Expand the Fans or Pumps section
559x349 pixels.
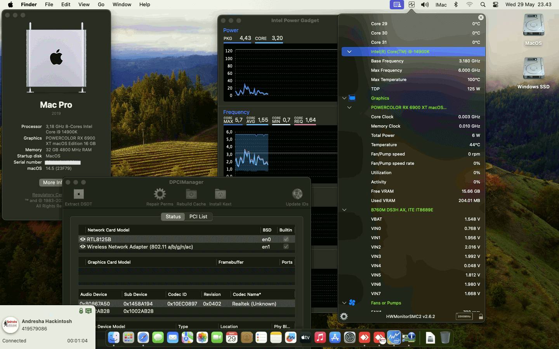point(344,303)
